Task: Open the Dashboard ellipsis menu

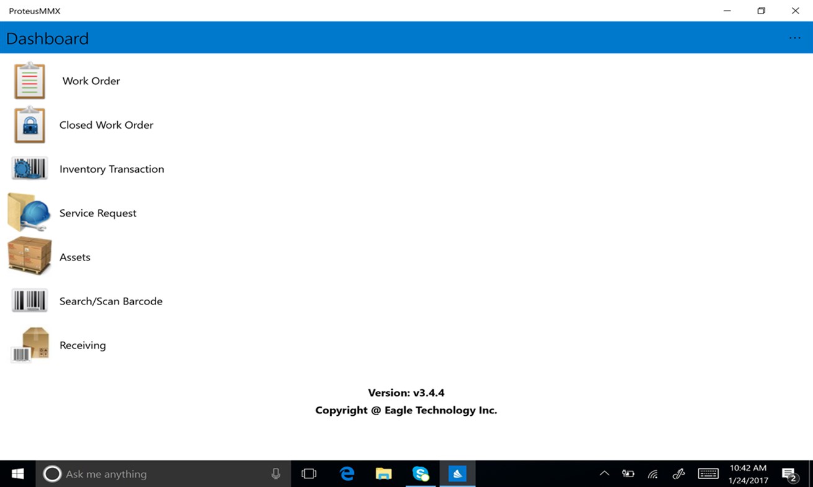Action: [794, 37]
